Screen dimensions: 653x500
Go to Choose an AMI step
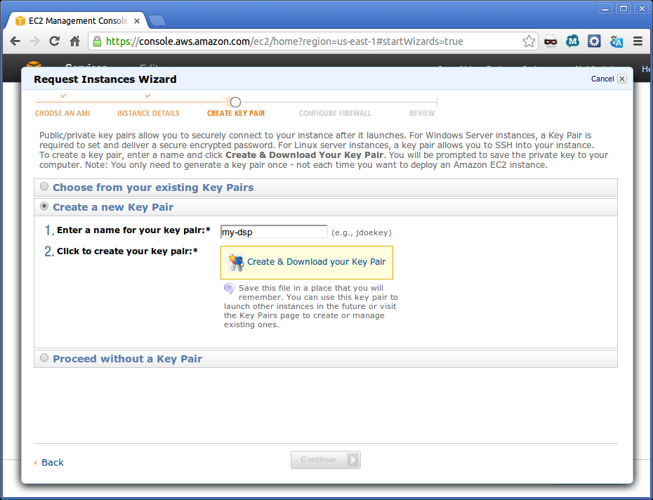click(x=62, y=113)
